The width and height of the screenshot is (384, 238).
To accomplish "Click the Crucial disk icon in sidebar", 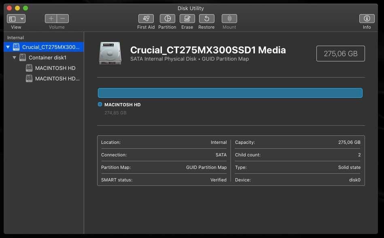I will [16, 47].
